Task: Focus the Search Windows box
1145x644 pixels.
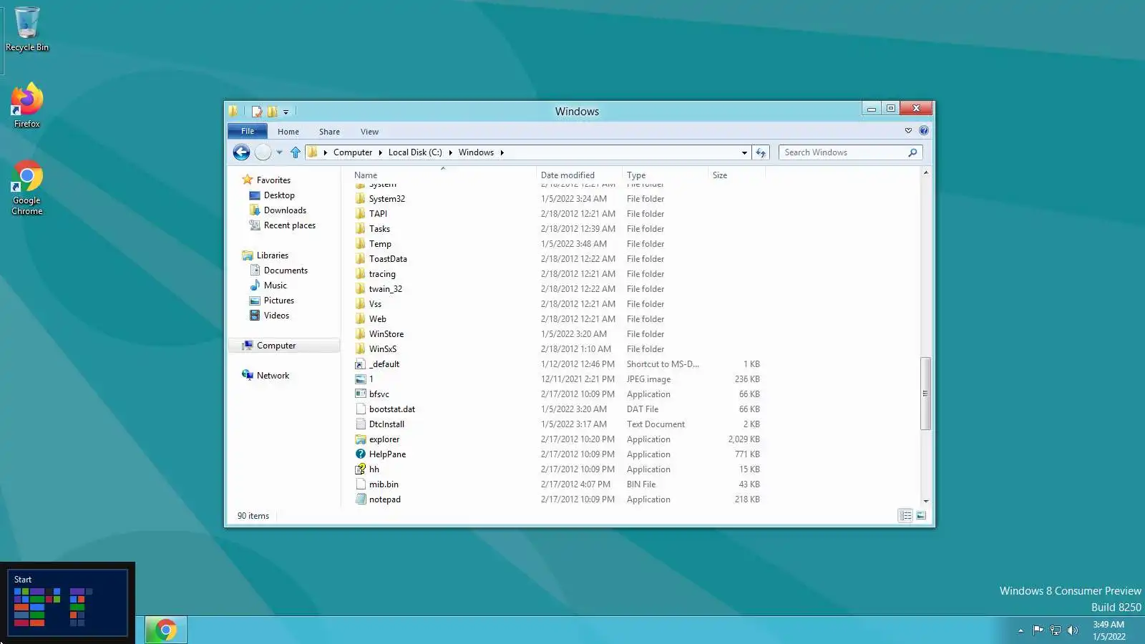Action: coord(843,152)
